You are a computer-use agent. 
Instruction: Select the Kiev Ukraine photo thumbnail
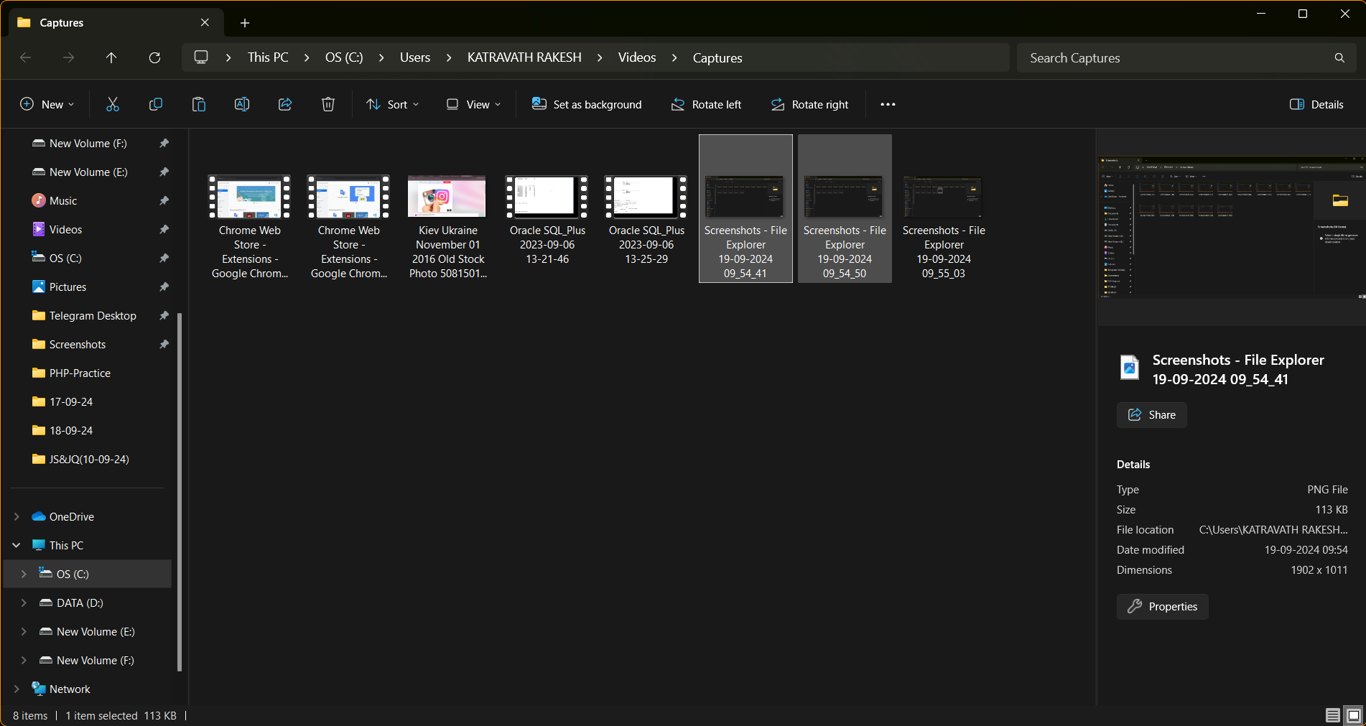coord(447,196)
